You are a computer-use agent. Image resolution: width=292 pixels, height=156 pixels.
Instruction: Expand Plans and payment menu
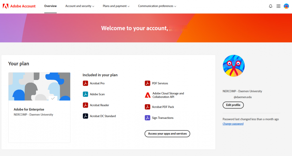click(x=116, y=6)
